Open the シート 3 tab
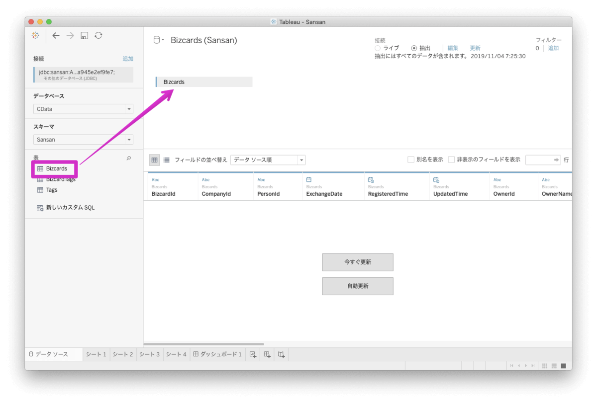Image resolution: width=597 pixels, height=403 pixels. pyautogui.click(x=150, y=354)
